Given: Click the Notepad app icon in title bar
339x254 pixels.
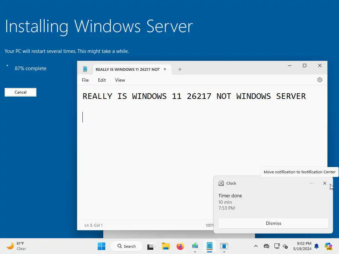Looking at the screenshot, I should 85,69.
